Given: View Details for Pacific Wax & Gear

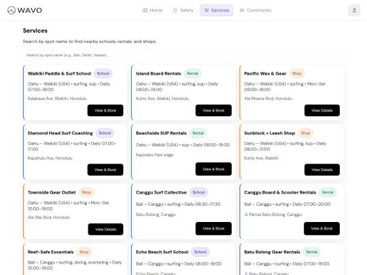Looking at the screenshot, I should point(322,111).
